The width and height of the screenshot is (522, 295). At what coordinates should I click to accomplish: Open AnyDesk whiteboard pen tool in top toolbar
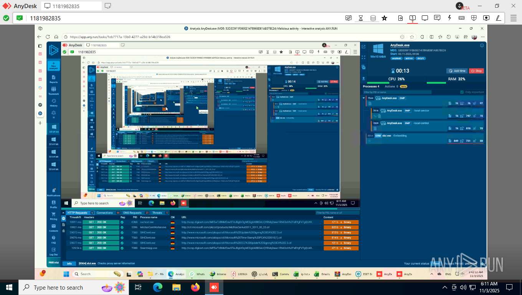click(499, 18)
